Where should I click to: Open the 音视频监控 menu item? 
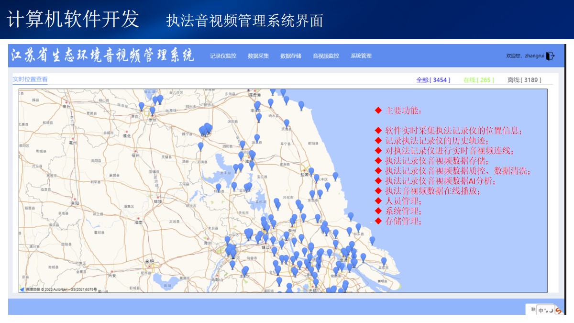(326, 56)
